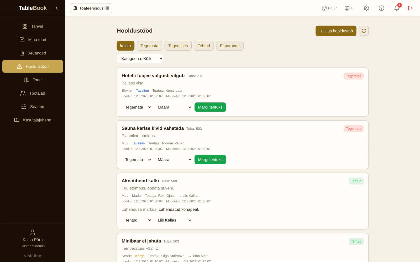Click the Tuba: 508 room label
This screenshot has height=262, width=420.
pyautogui.click(x=169, y=181)
